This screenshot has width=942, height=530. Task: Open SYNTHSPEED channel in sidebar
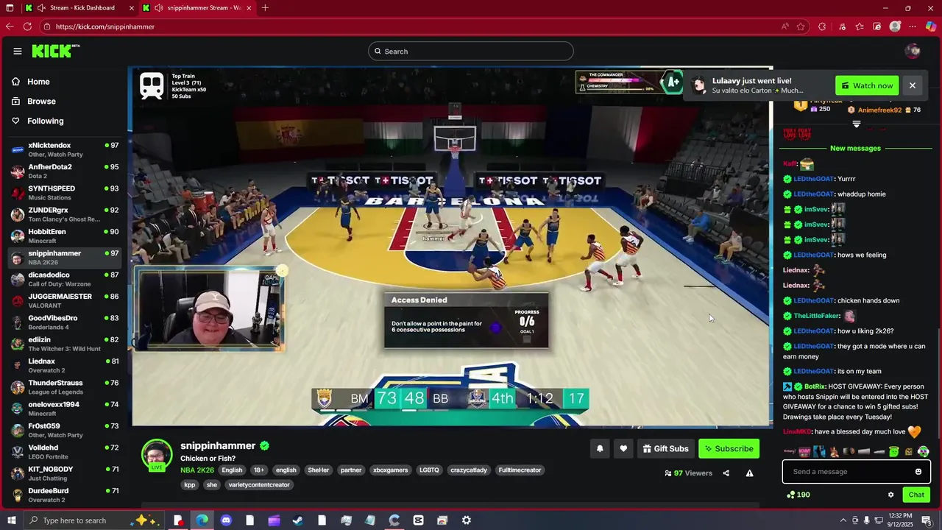(x=65, y=193)
